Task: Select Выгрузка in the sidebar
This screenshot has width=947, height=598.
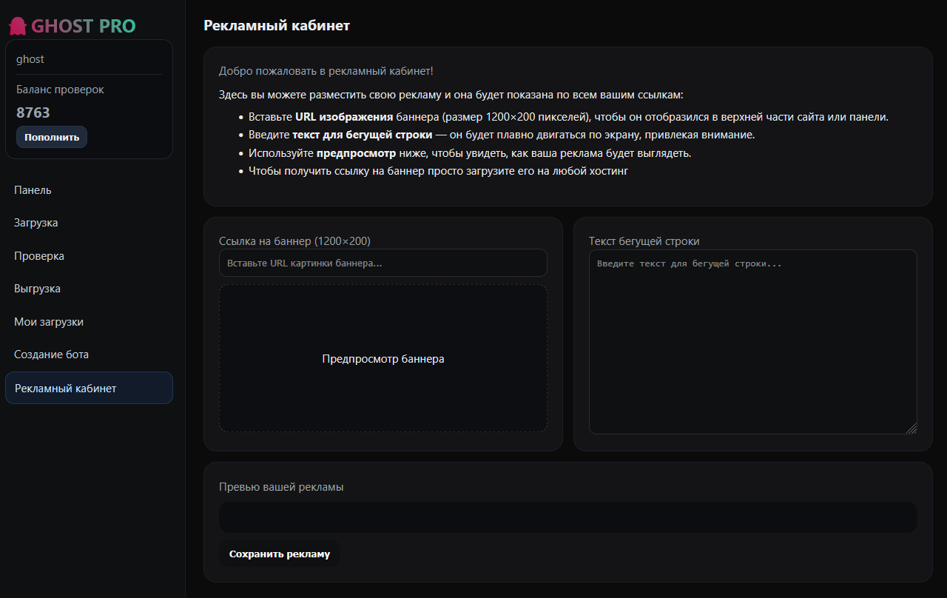Action: point(89,289)
